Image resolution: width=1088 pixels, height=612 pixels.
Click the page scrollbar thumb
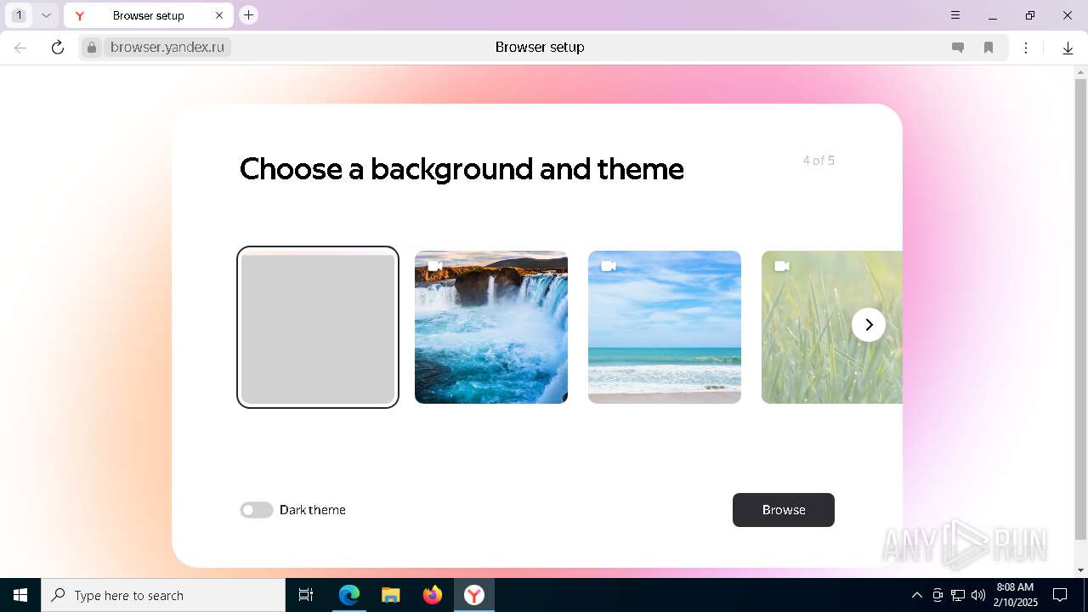[1080, 310]
